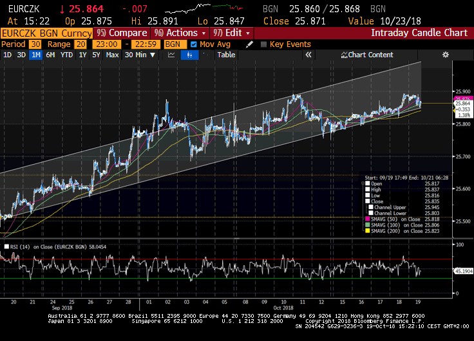Click the magenta SMAVG (50) color swatch

[x=367, y=219]
